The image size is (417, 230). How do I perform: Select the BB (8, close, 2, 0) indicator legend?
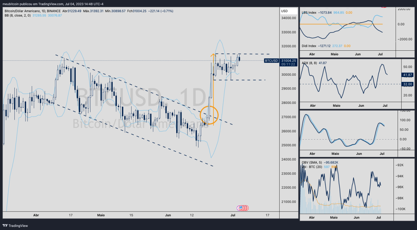coord(17,15)
